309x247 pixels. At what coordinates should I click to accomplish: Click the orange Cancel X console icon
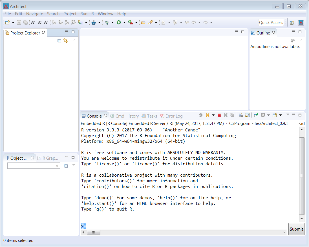point(208,115)
